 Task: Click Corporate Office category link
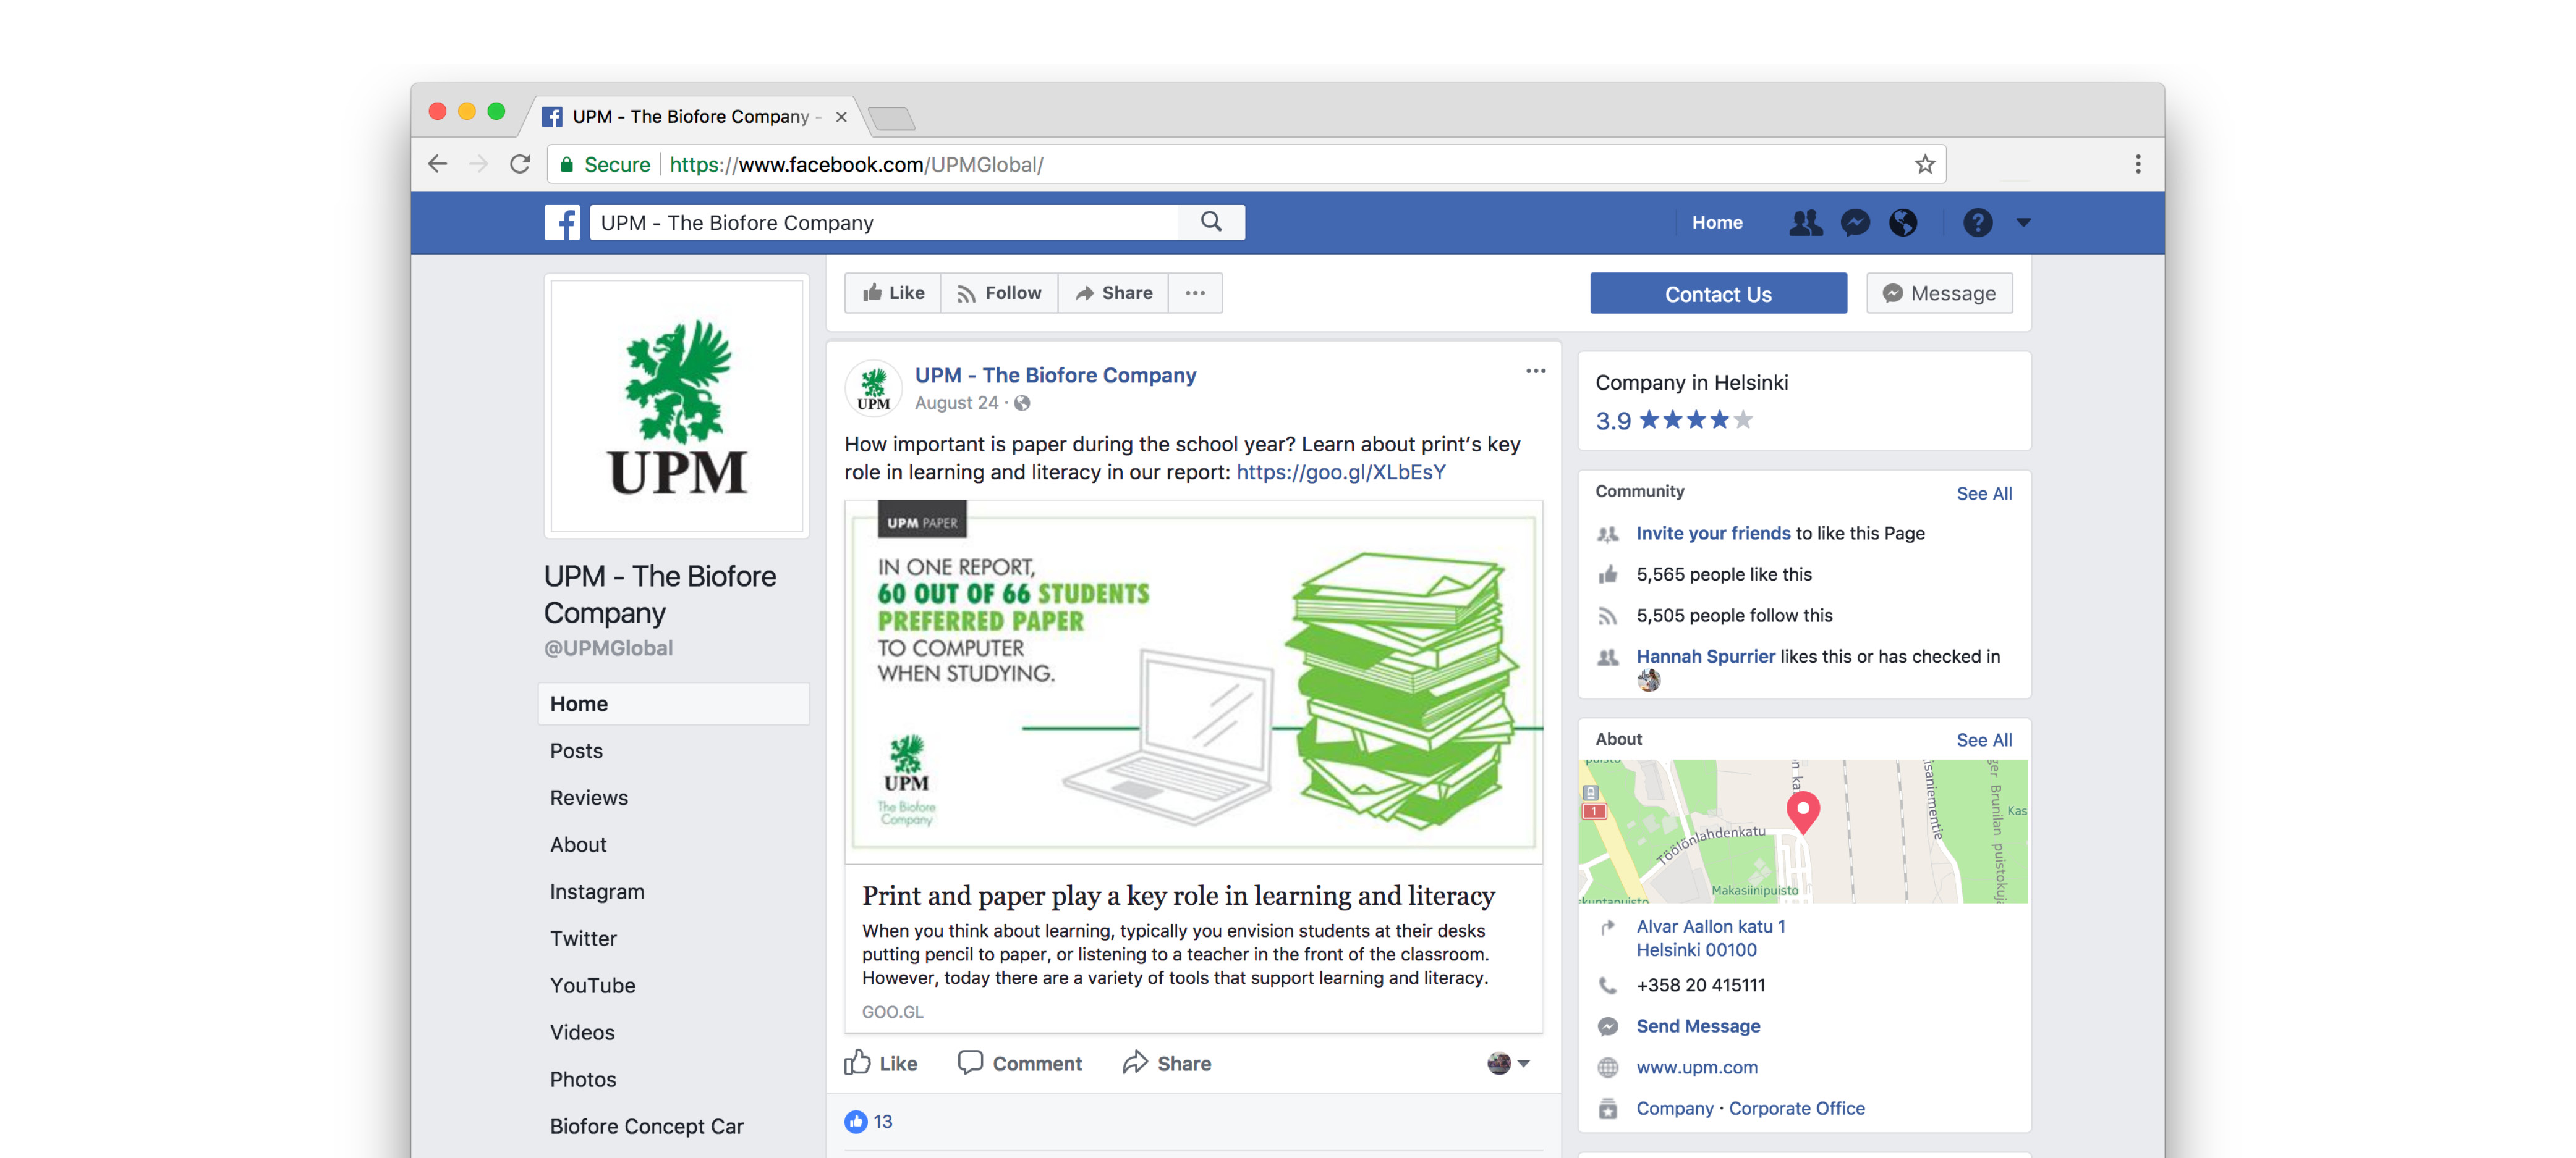(1796, 1108)
